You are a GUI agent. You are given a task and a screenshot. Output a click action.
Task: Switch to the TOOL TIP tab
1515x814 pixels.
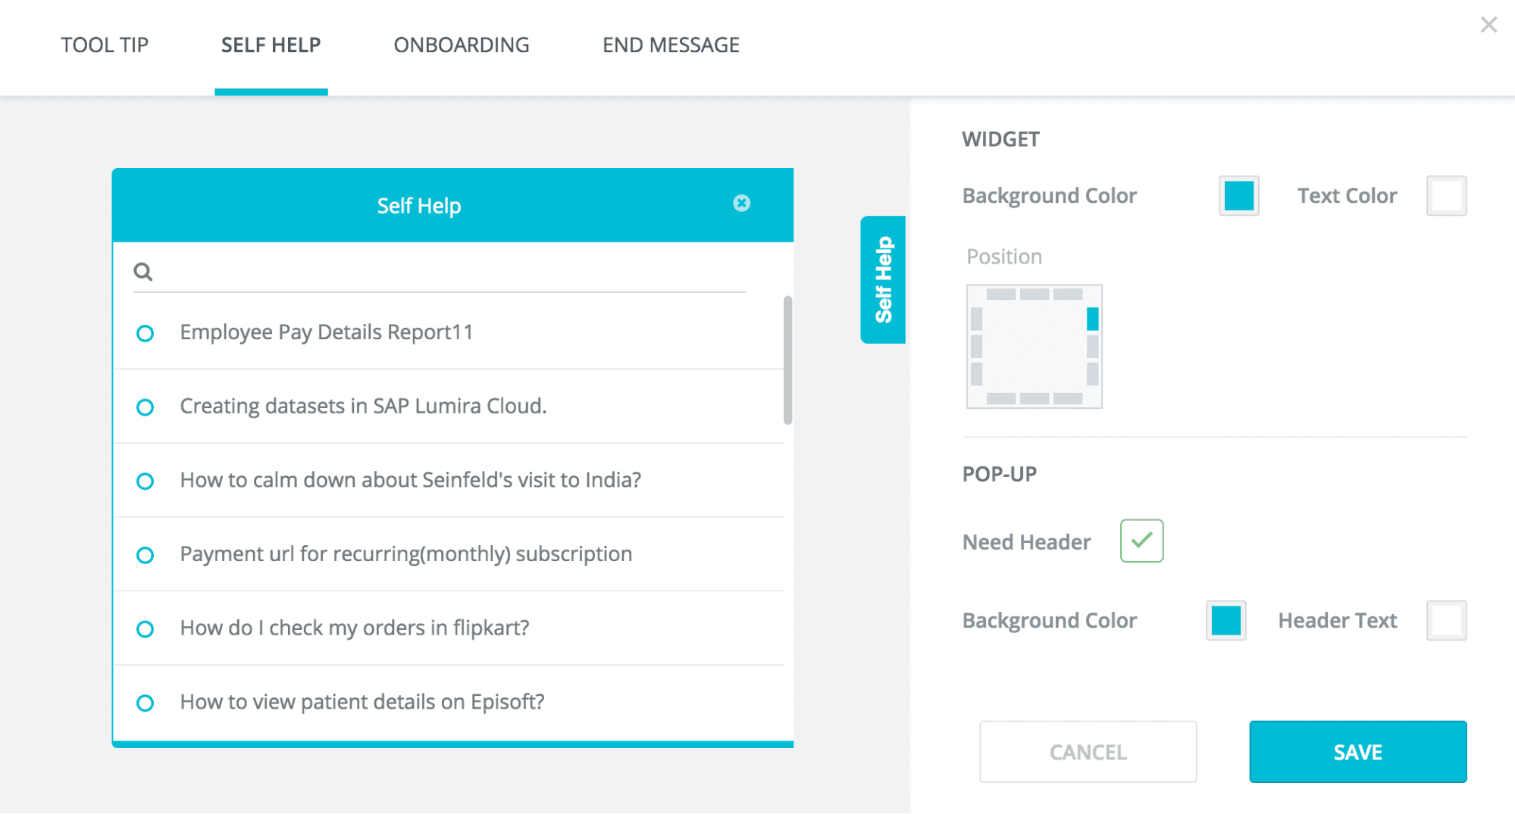tap(105, 45)
